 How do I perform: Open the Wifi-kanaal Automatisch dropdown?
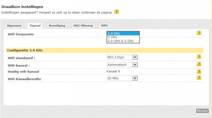122,65
